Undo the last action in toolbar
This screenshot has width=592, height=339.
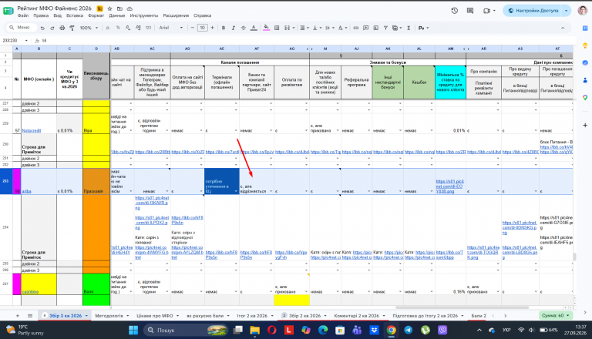coord(42,28)
